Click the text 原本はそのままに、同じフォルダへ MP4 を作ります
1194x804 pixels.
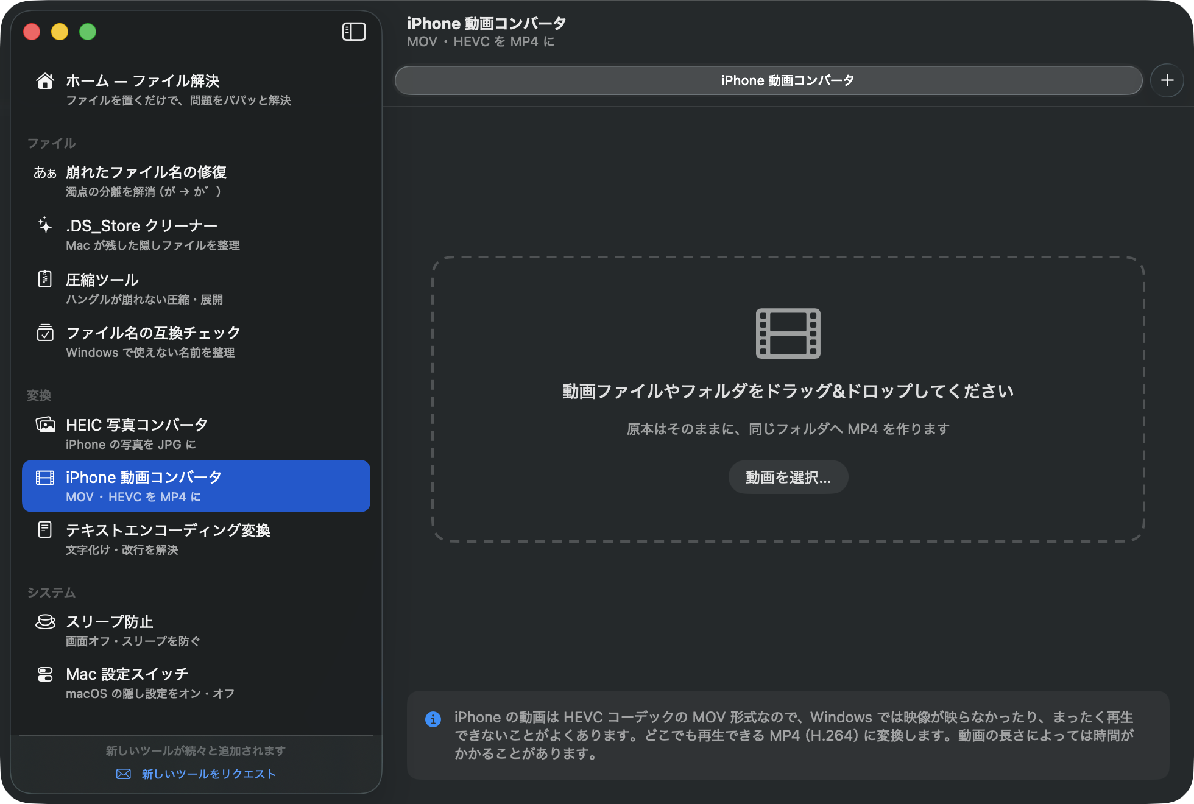click(x=788, y=429)
